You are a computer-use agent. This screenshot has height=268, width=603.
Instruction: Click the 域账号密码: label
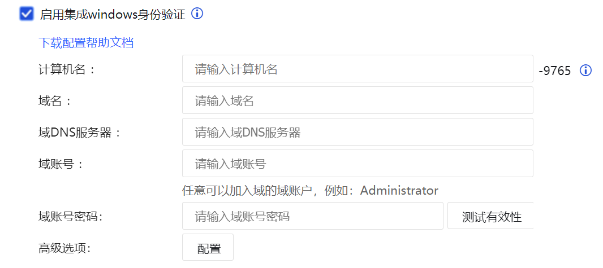(x=71, y=216)
